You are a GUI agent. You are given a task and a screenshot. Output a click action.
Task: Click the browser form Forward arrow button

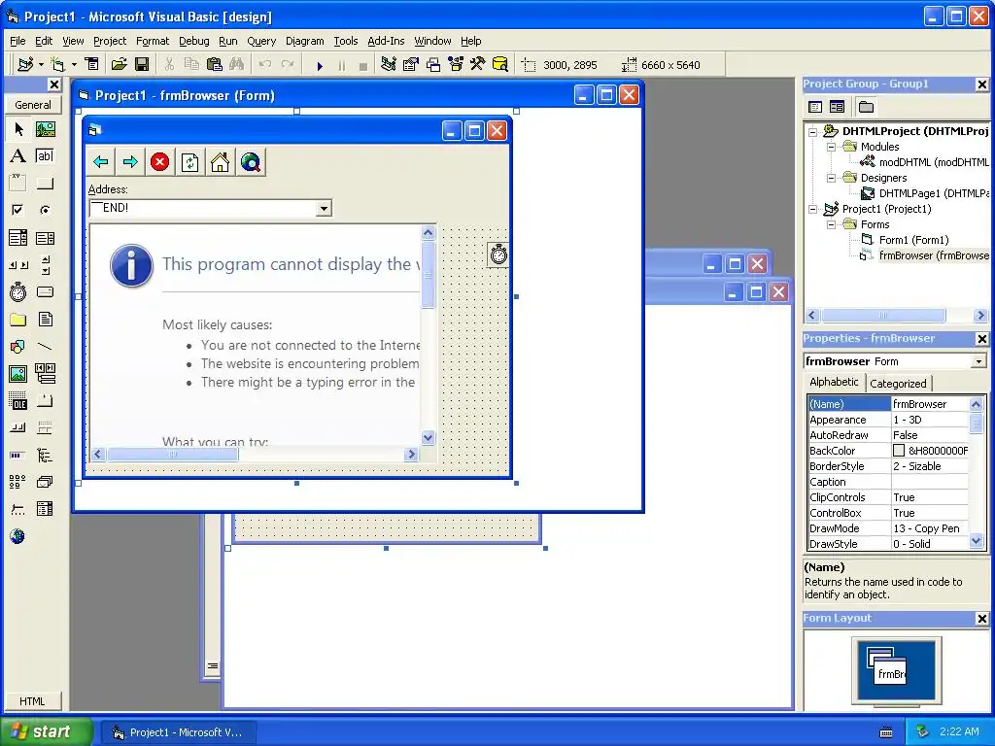130,162
